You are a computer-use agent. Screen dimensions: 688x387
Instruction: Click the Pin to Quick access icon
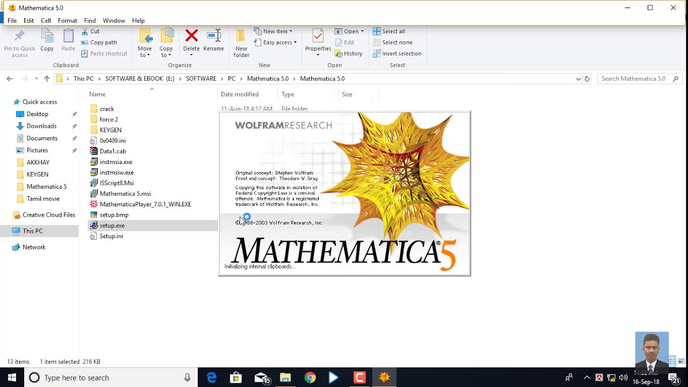coord(19,37)
